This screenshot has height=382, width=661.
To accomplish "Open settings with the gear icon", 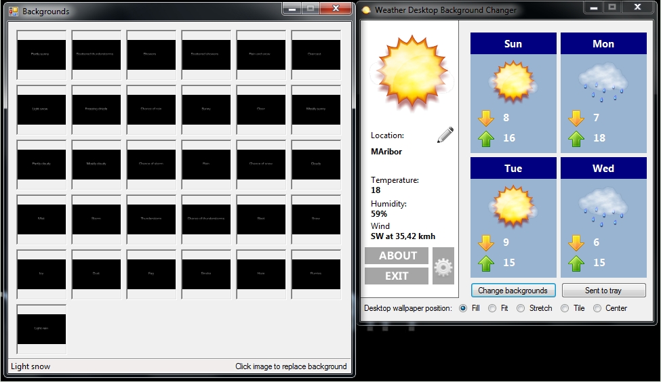I will click(443, 266).
